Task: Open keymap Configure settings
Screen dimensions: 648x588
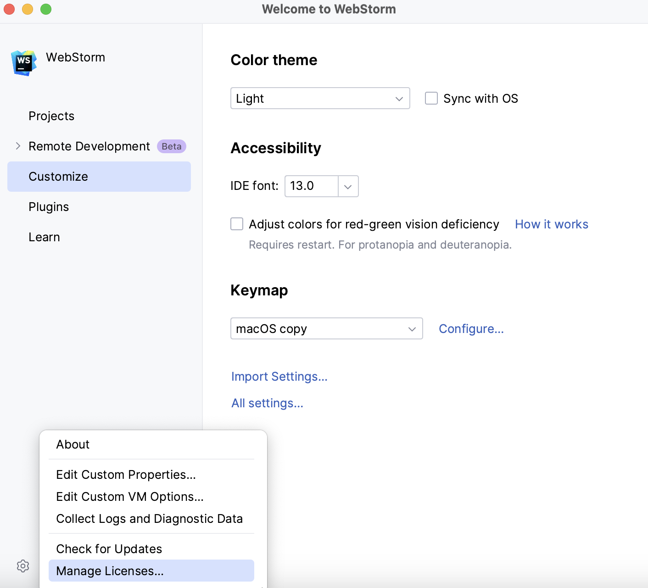Action: (471, 328)
